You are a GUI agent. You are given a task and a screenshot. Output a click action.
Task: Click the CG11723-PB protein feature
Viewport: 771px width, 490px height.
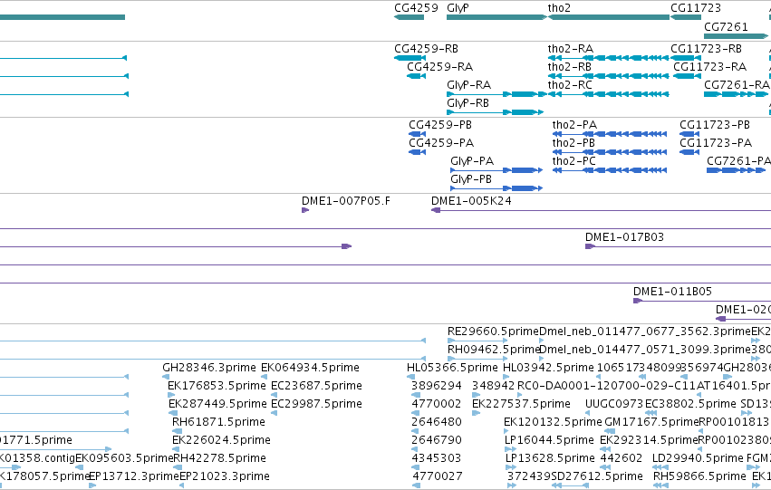coord(689,134)
